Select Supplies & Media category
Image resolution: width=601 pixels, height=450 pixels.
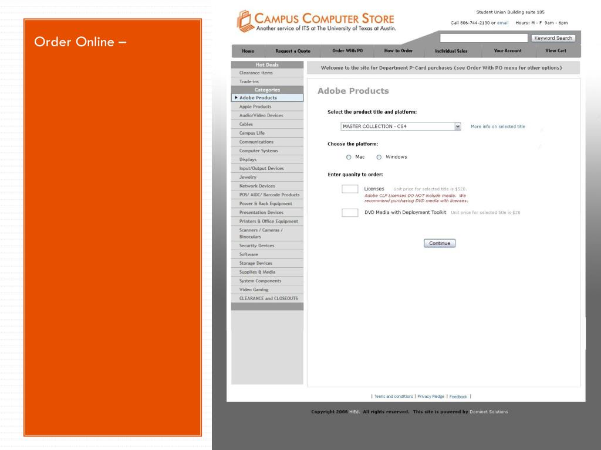(267, 272)
